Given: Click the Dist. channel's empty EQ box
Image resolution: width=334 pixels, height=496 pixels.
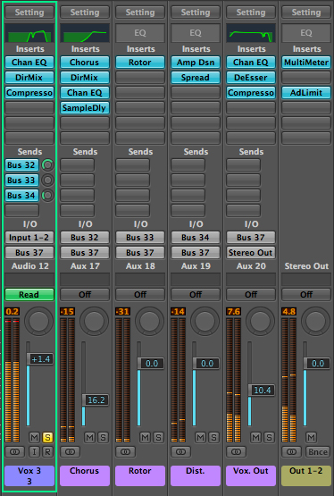Looking at the screenshot, I should tap(196, 33).
